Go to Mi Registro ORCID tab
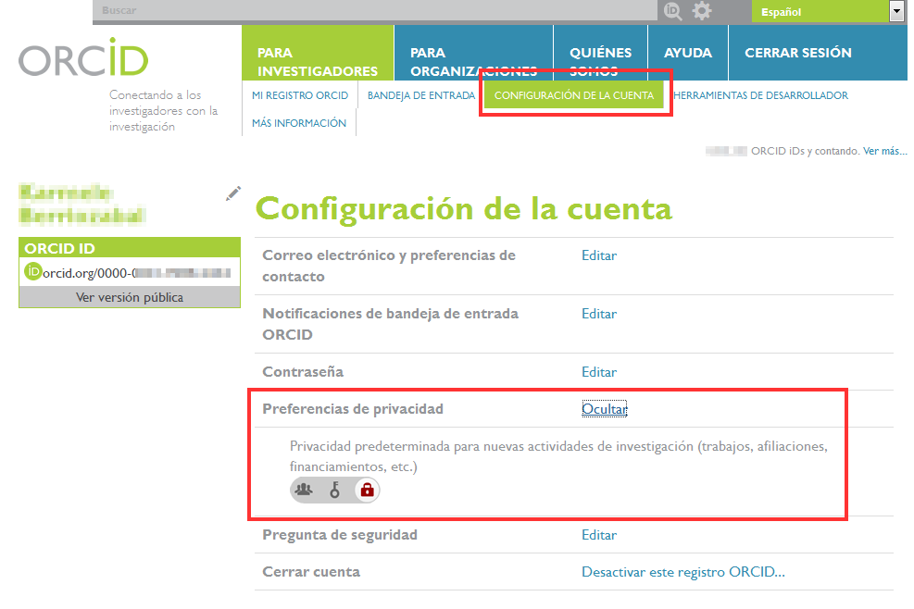Screen dimensions: 914x609 point(300,95)
